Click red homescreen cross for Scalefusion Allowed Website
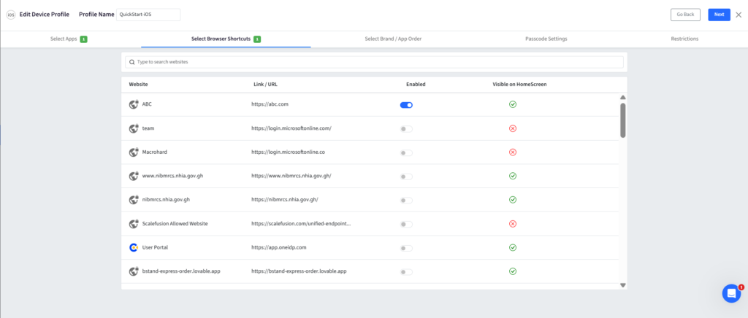 point(513,223)
